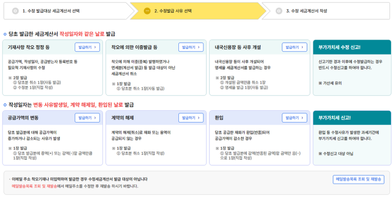Image resolution: width=392 pixels, height=198 pixels.
Task: Click the ※ 가산세 유의 note
Action: [330, 83]
